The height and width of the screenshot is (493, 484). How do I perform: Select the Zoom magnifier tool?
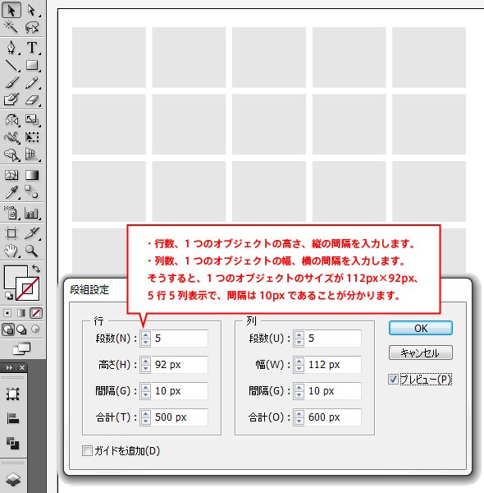pyautogui.click(x=31, y=251)
